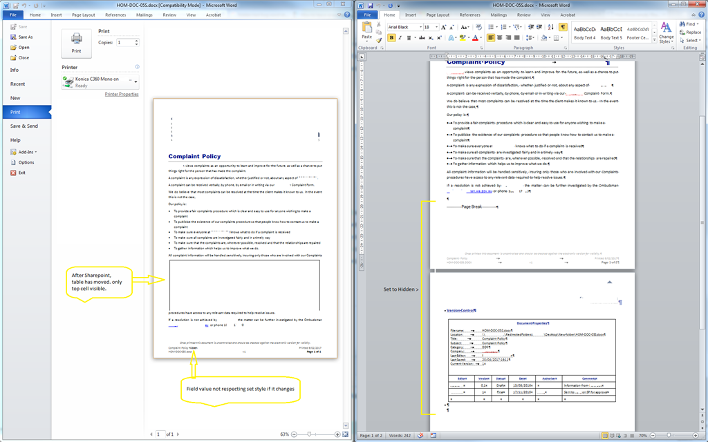
Task: Go to next page arrow in print preview
Action: [178, 434]
